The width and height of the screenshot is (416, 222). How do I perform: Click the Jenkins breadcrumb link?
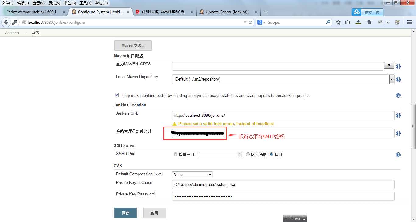click(12, 33)
